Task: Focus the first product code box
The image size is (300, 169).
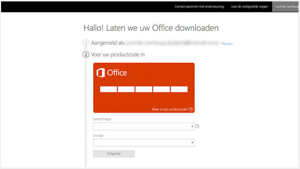Action: [x=109, y=89]
